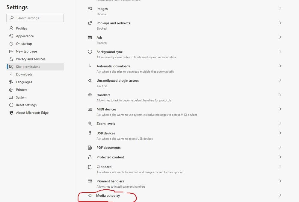Open the PDF documents settings chevron
The width and height of the screenshot is (299, 202).
coord(280,148)
